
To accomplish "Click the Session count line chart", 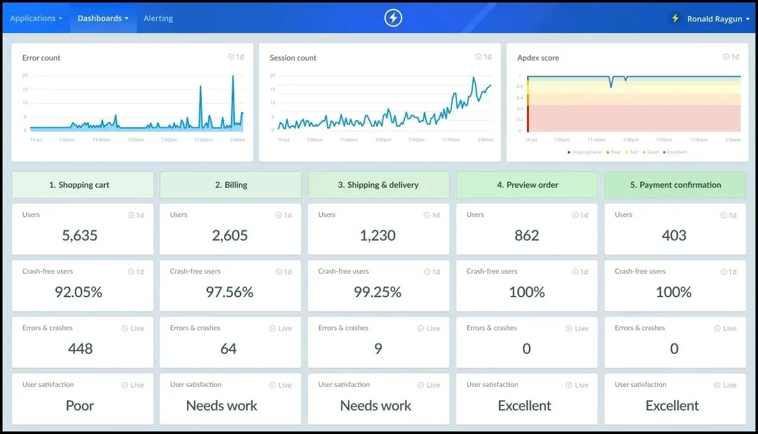I will (x=385, y=103).
